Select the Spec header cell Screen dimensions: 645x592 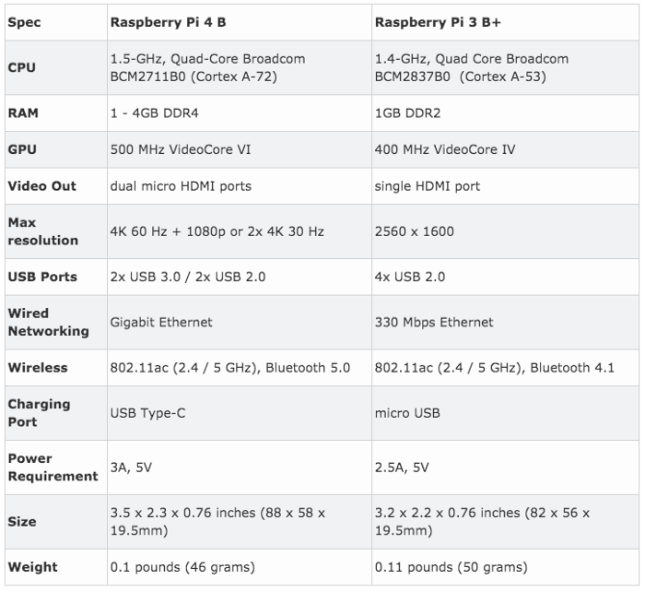(56, 22)
